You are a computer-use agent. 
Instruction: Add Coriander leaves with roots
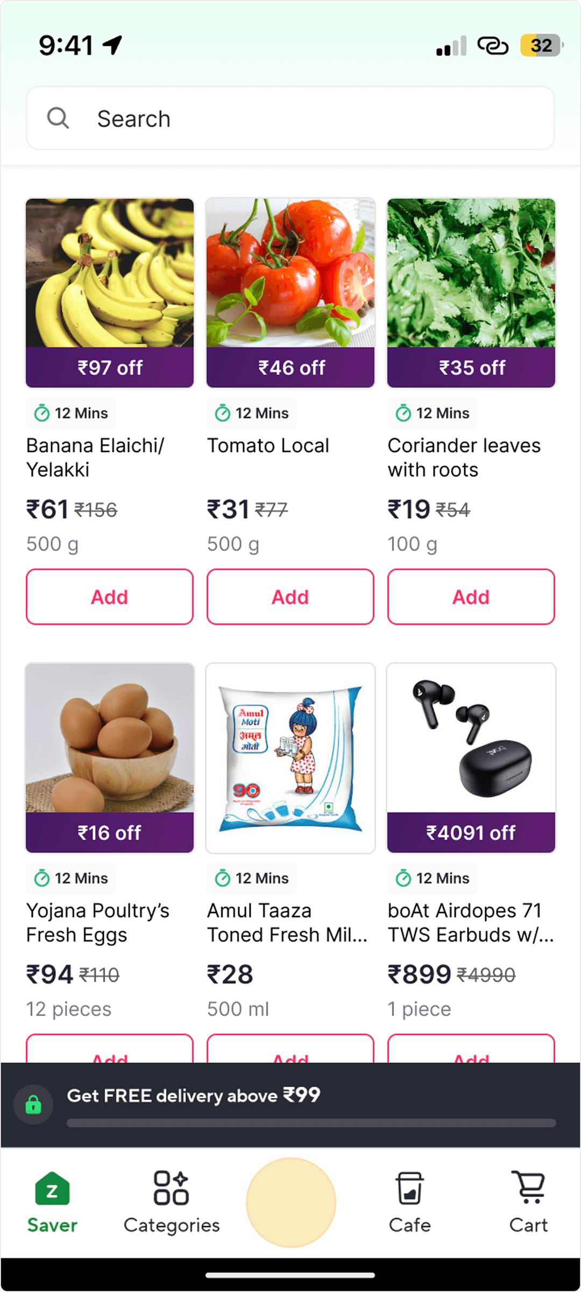471,597
